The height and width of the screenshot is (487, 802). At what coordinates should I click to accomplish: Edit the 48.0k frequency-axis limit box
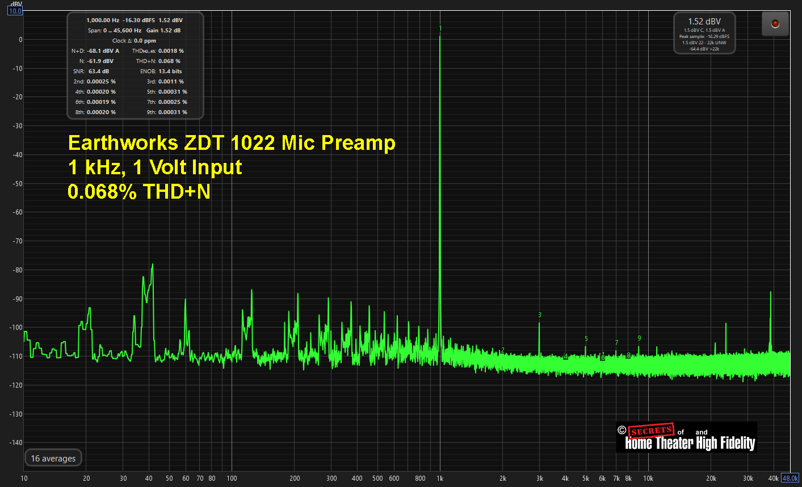point(790,478)
